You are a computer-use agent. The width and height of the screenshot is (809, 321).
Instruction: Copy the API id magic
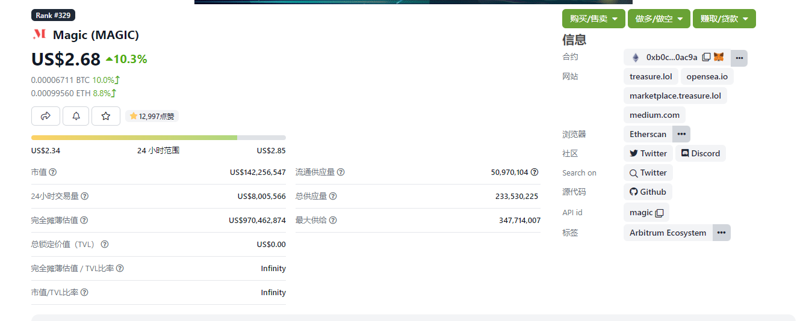coord(660,213)
